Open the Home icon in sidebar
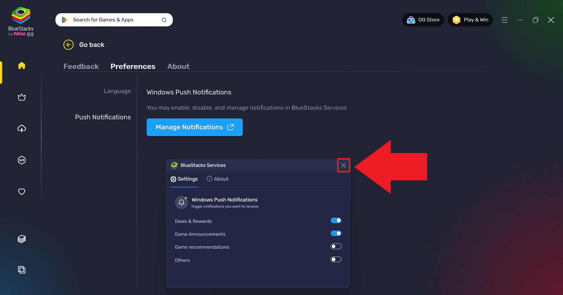 pos(22,65)
